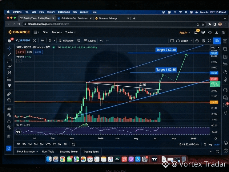This screenshot has width=229, height=172.
Task: Switch to the Trading Tools tab
Action: [x=91, y=152]
